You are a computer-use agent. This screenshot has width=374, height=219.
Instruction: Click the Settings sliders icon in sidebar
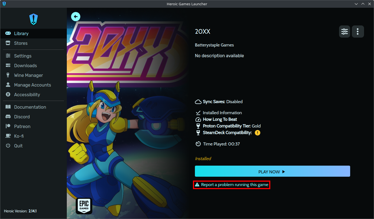click(x=8, y=56)
